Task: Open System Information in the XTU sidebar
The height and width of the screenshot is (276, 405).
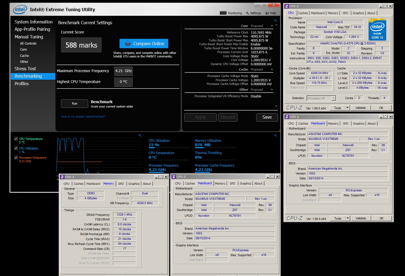Action: pos(33,22)
